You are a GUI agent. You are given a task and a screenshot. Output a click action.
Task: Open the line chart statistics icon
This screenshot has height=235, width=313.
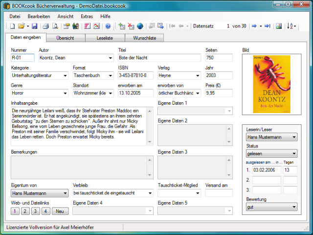point(95,26)
